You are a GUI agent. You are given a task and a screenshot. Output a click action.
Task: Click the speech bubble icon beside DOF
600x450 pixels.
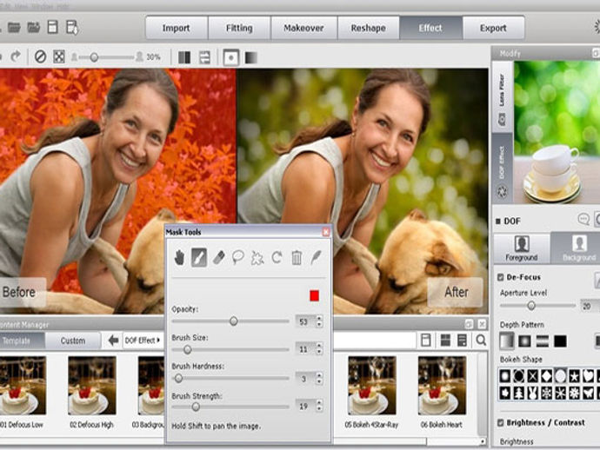tap(583, 219)
